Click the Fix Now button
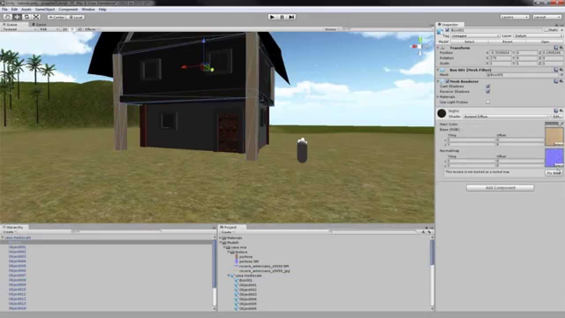This screenshot has width=565, height=318. (554, 173)
